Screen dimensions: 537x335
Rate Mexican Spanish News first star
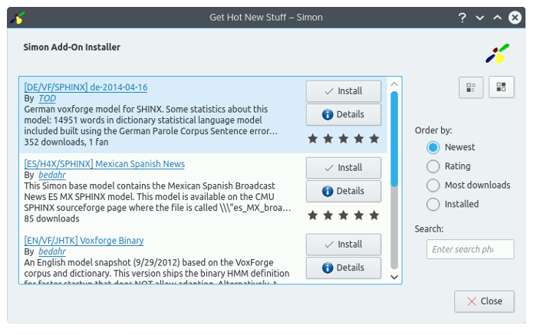pos(313,215)
